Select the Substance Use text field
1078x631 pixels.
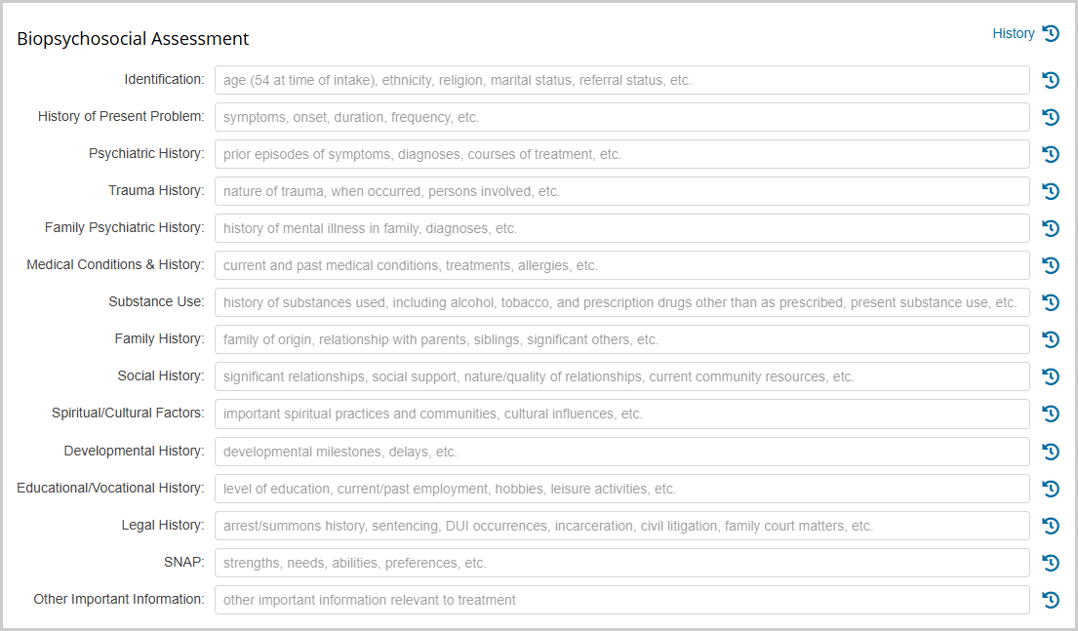(x=622, y=303)
